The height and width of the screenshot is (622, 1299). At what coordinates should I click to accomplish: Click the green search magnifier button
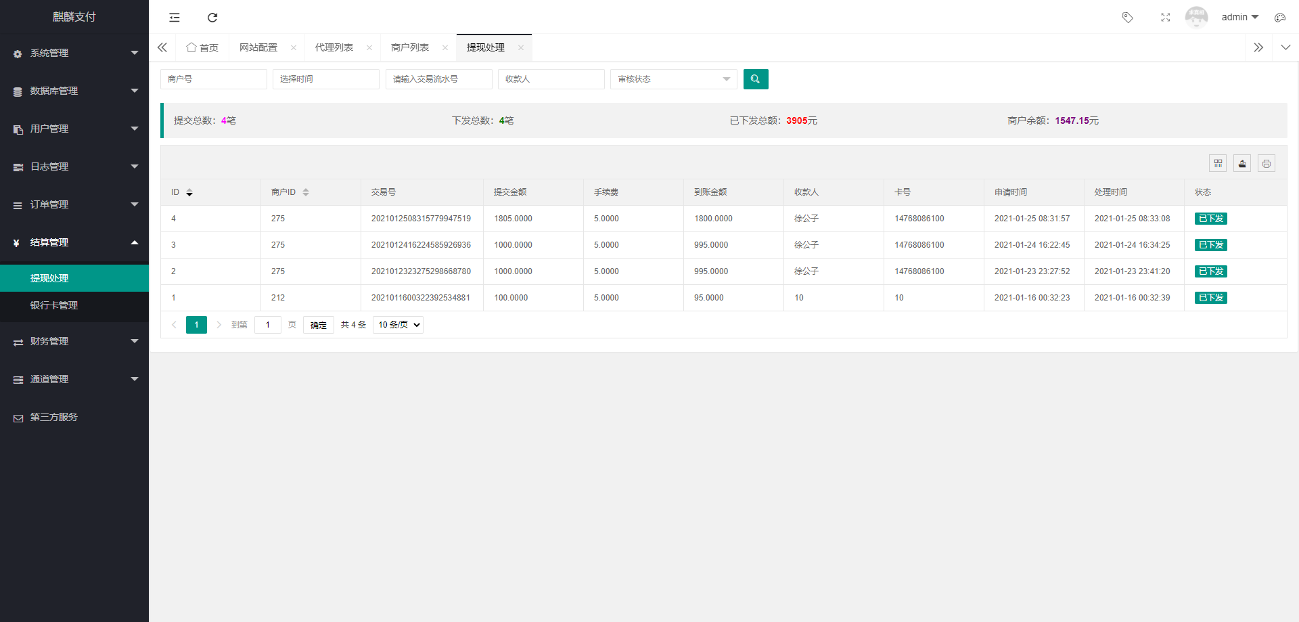point(756,79)
